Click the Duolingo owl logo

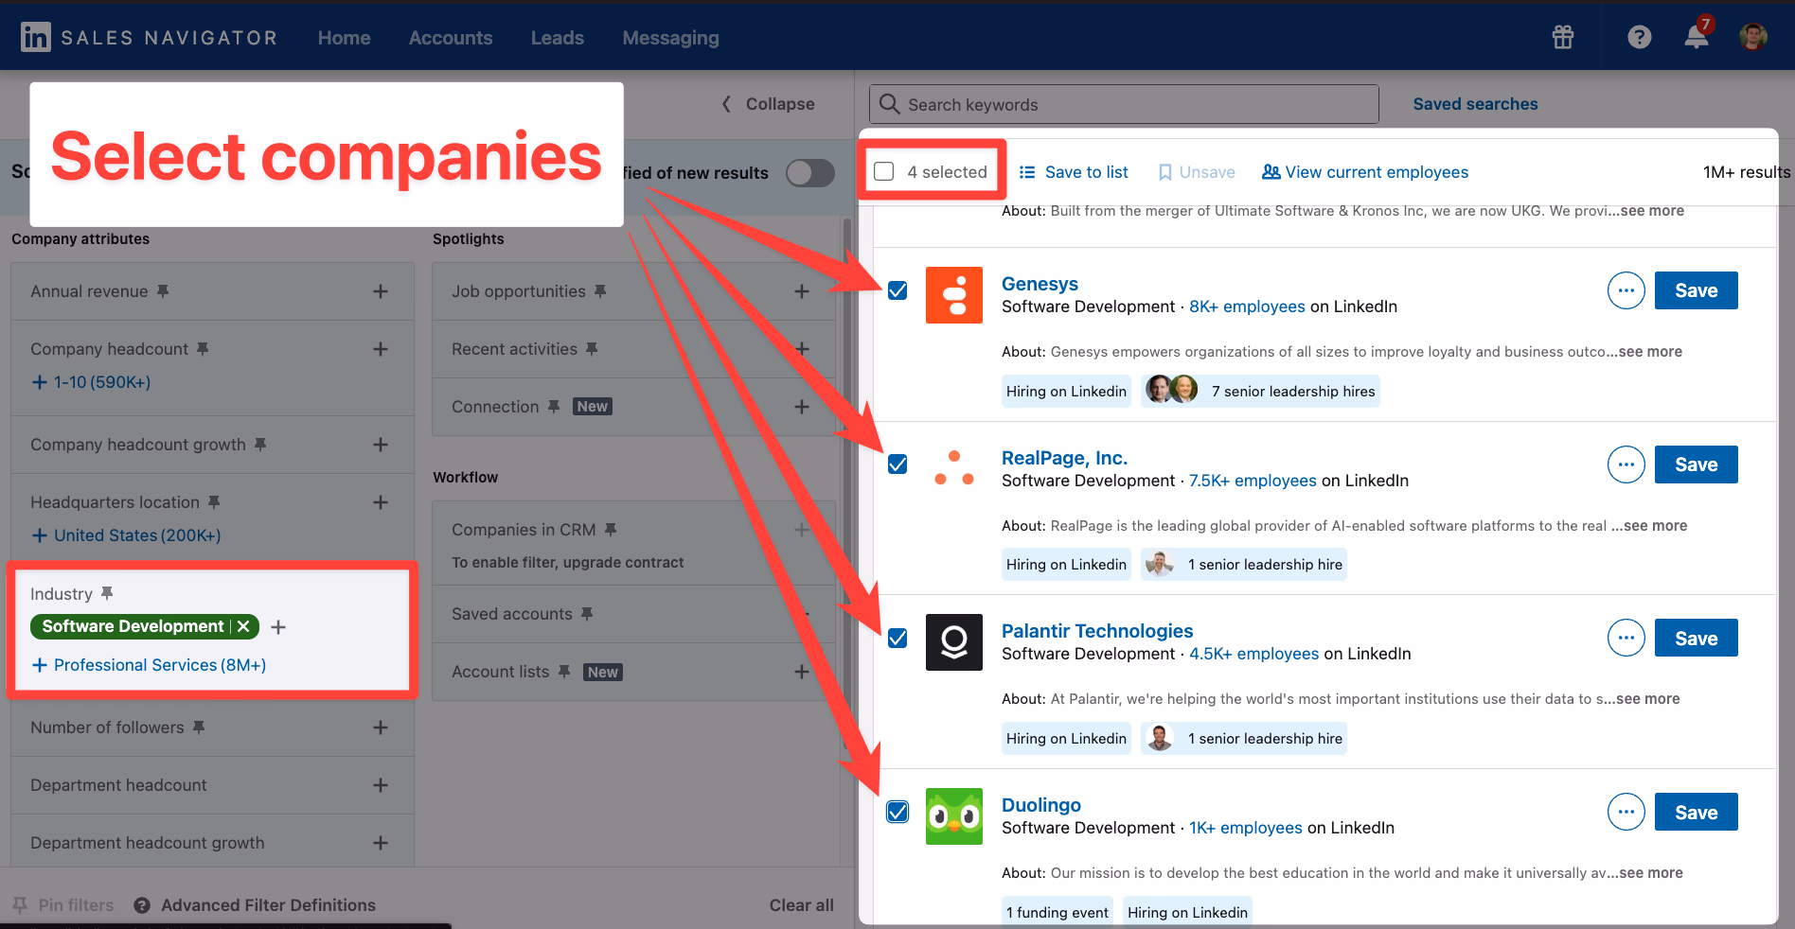click(x=954, y=816)
